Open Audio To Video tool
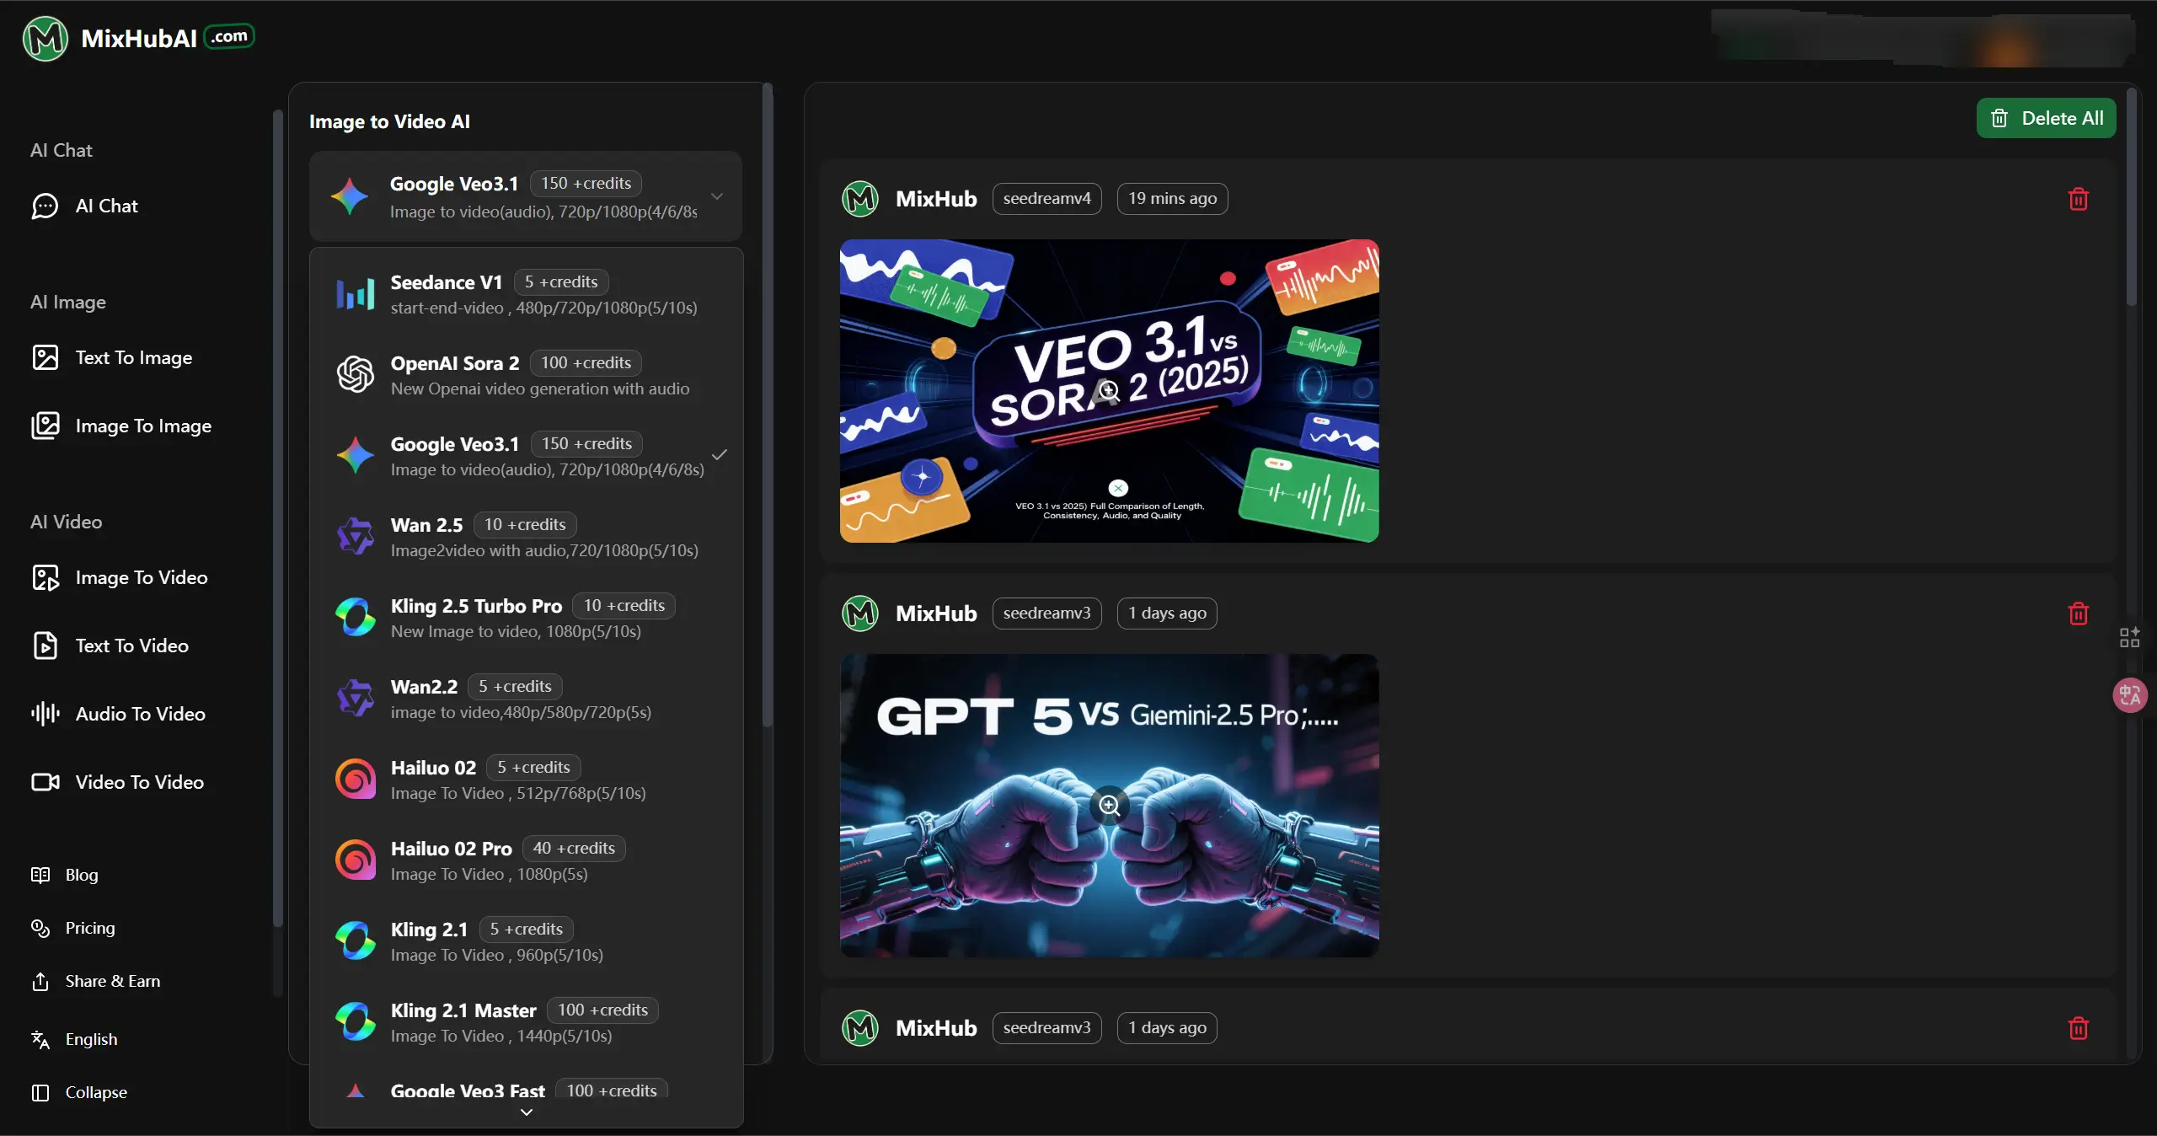Image resolution: width=2157 pixels, height=1136 pixels. coord(139,714)
